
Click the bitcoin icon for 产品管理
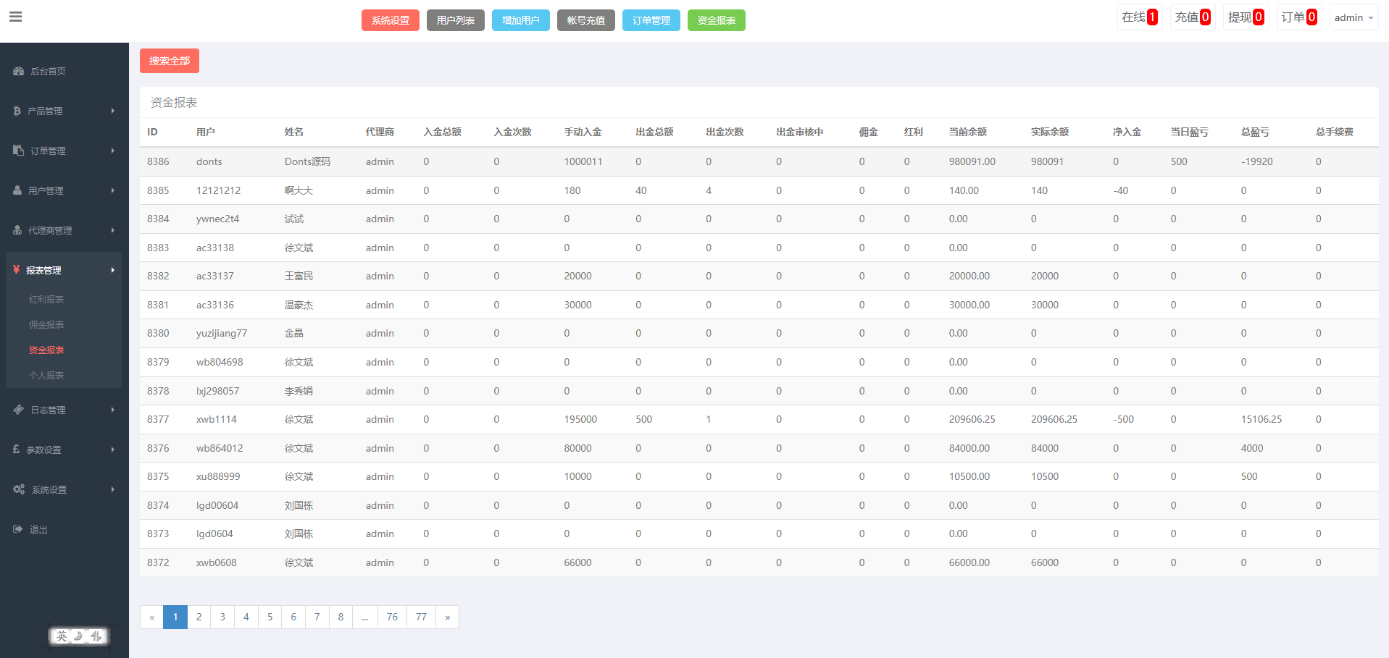[x=17, y=111]
